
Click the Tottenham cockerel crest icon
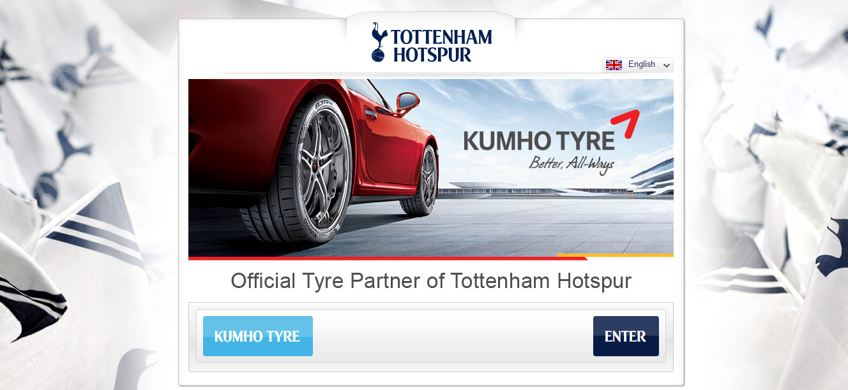(x=379, y=43)
